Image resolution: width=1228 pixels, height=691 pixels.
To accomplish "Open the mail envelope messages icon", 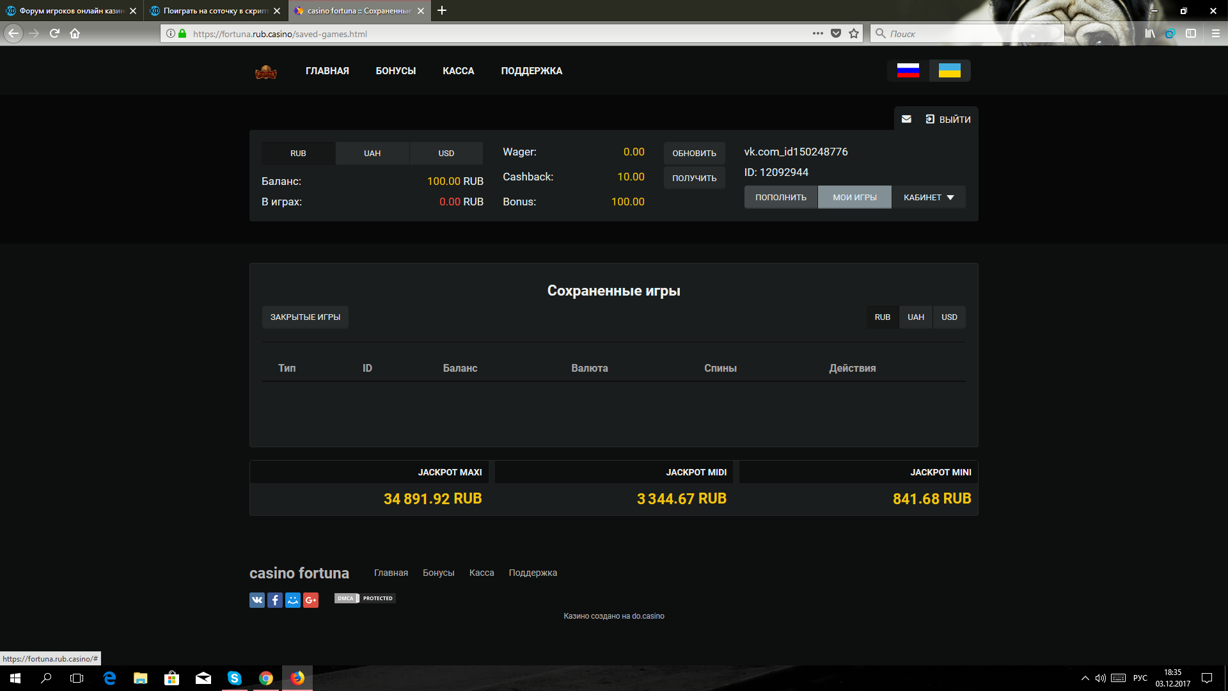I will click(906, 119).
